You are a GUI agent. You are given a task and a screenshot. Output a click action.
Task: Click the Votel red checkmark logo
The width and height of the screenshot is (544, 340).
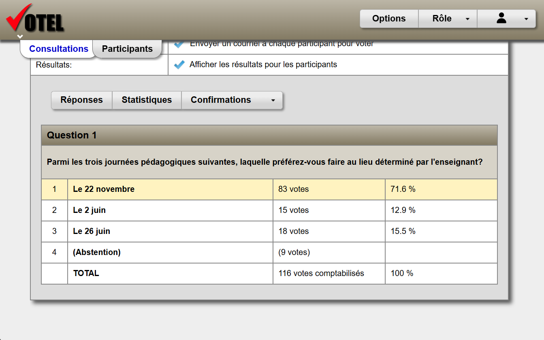(34, 19)
